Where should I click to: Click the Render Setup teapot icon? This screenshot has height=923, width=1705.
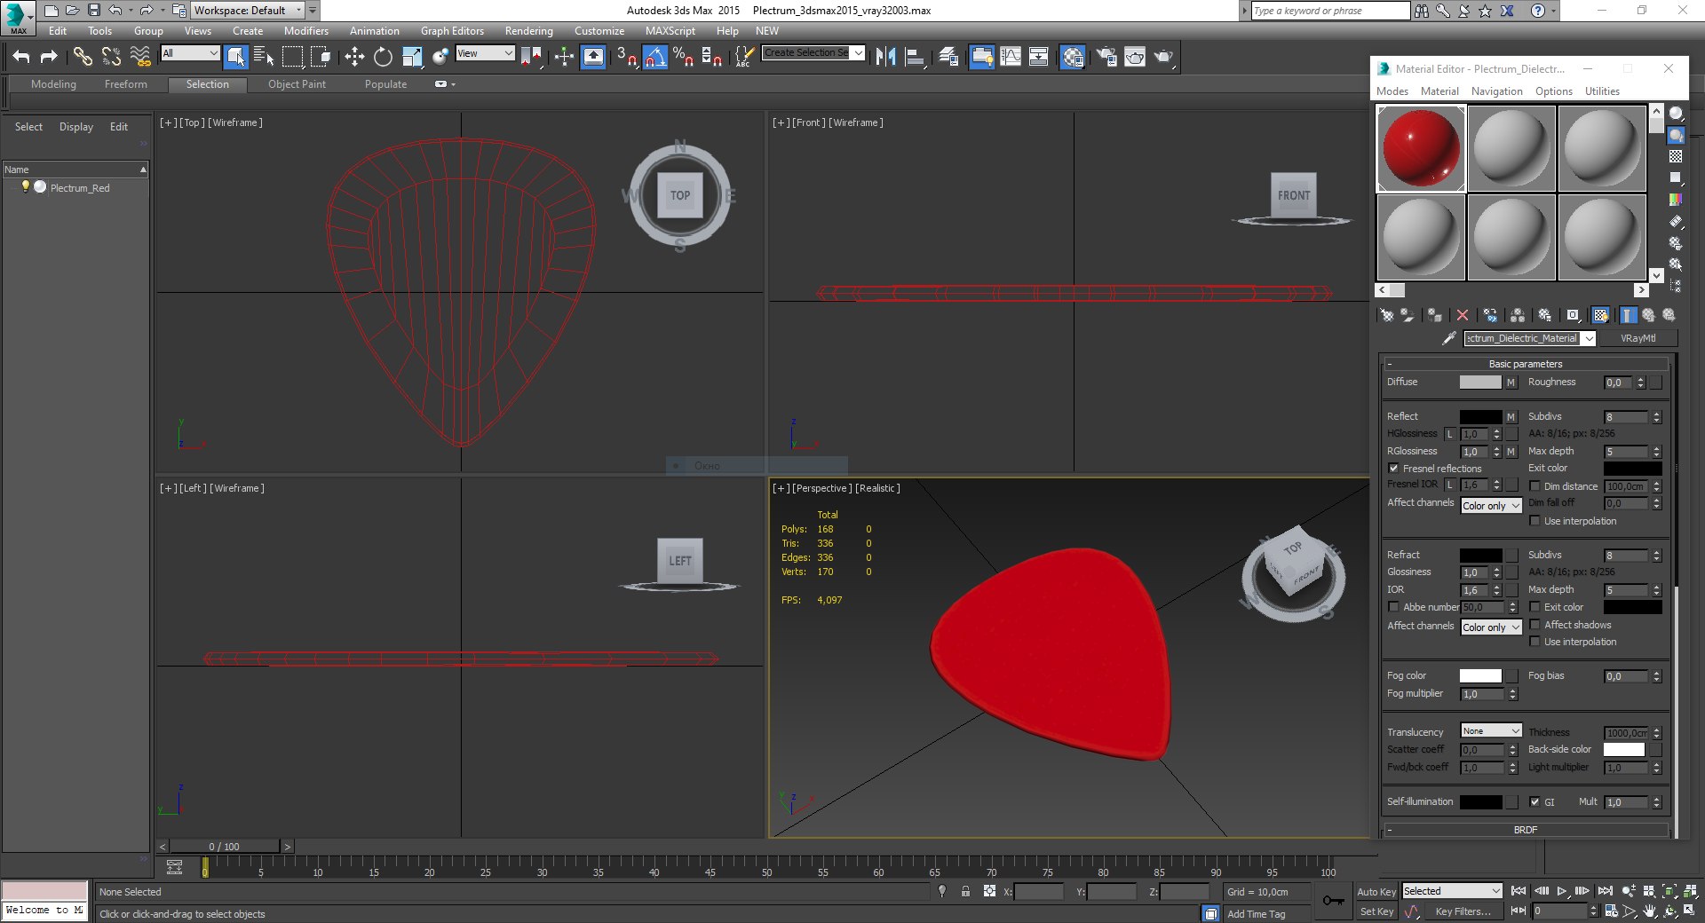pos(1106,57)
